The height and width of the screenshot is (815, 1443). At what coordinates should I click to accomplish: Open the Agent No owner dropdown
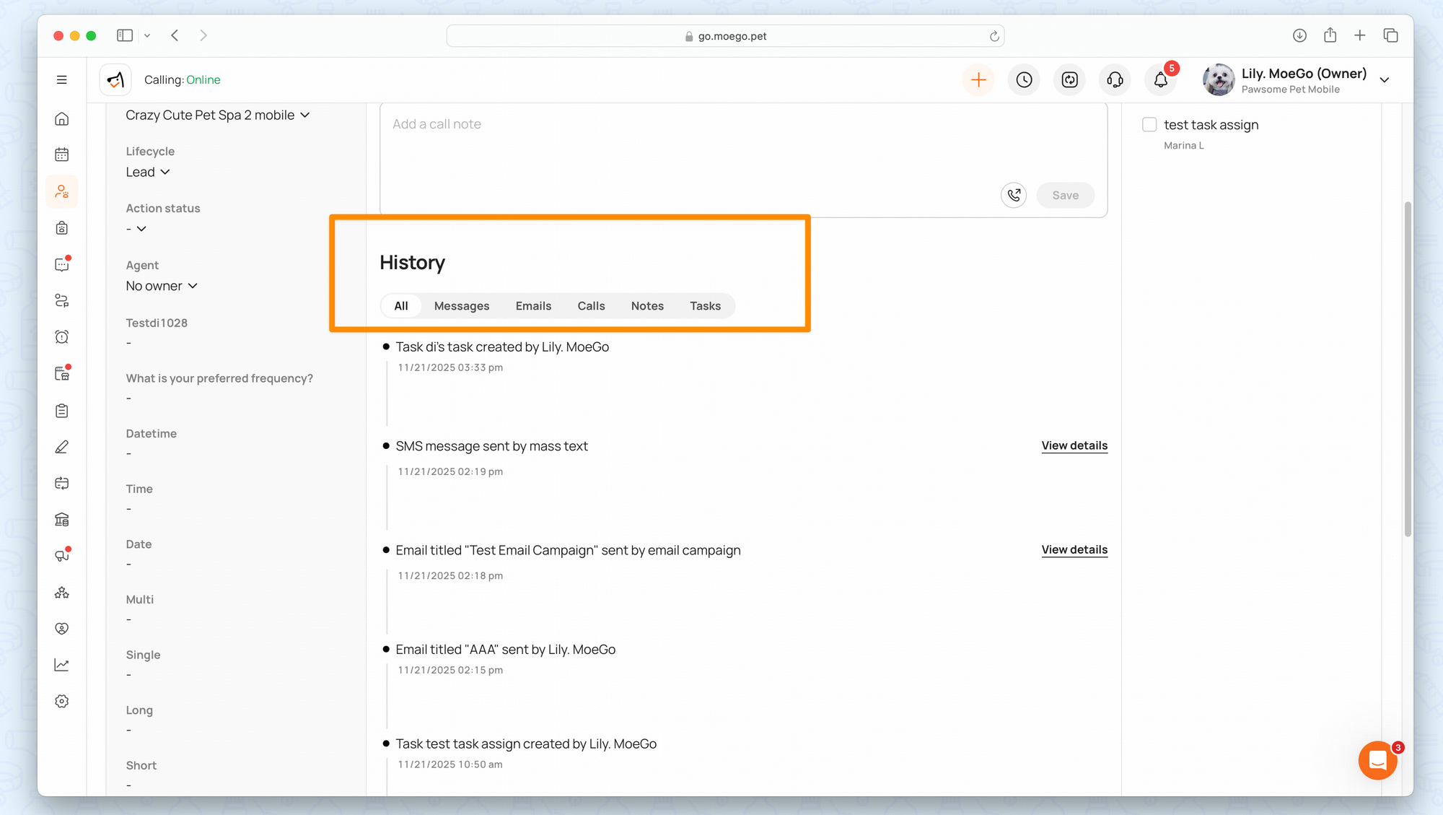[162, 286]
